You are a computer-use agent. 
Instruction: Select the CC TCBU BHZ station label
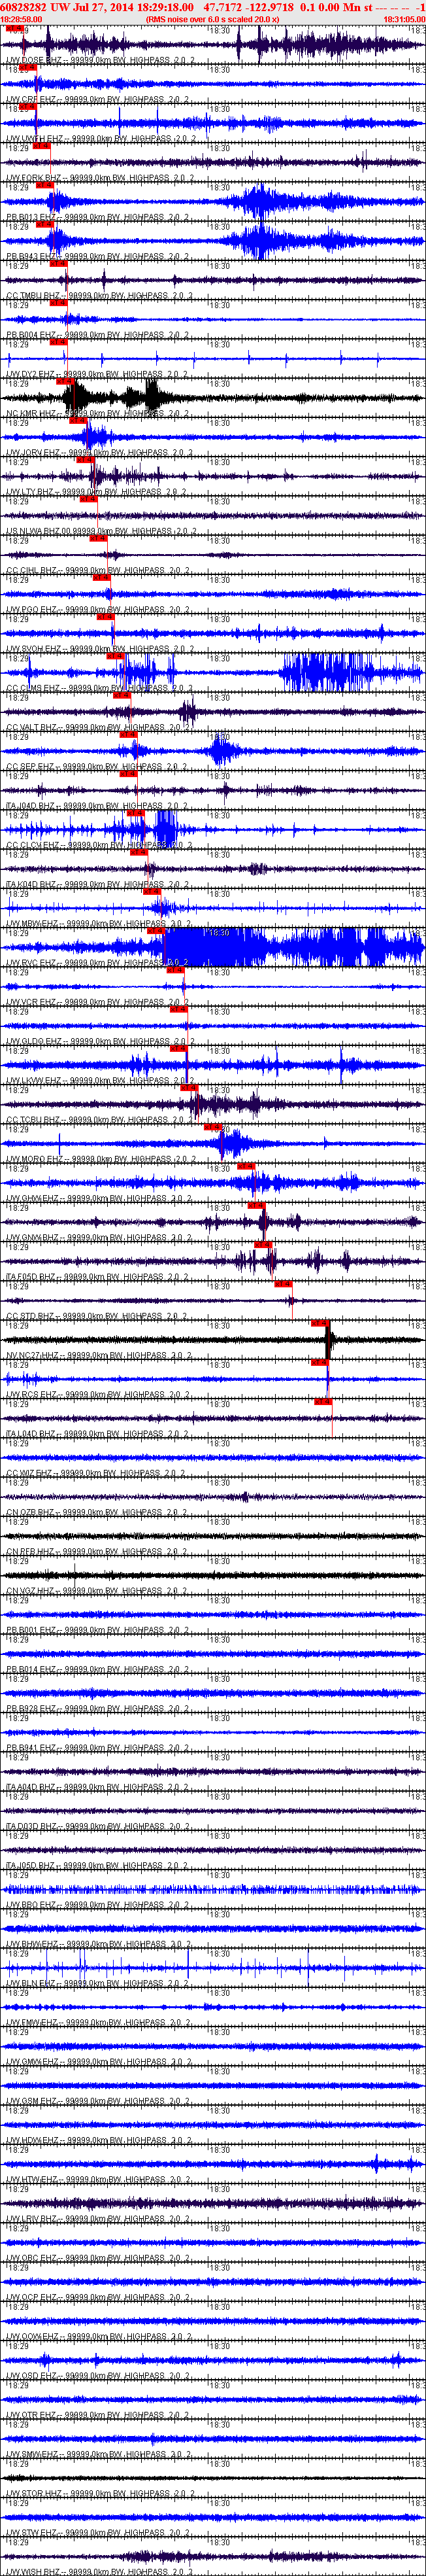coord(100,1119)
